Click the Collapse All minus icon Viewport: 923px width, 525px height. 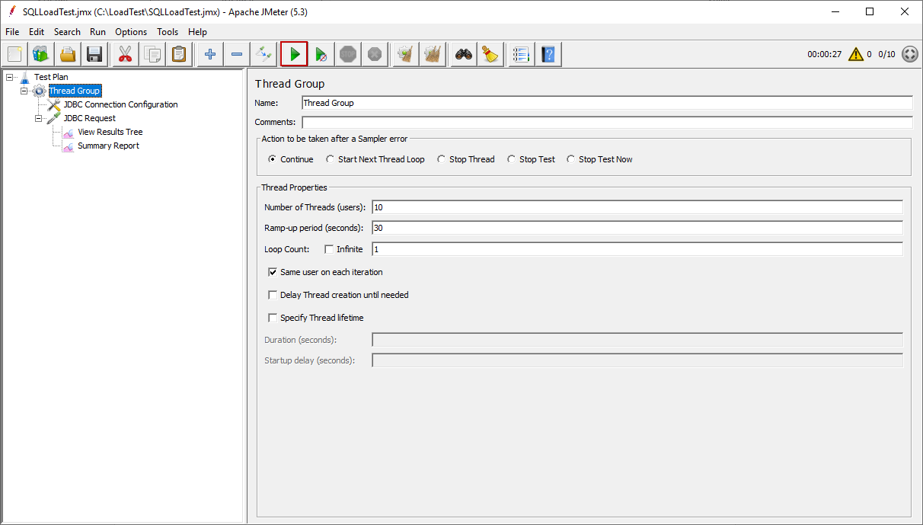point(237,54)
